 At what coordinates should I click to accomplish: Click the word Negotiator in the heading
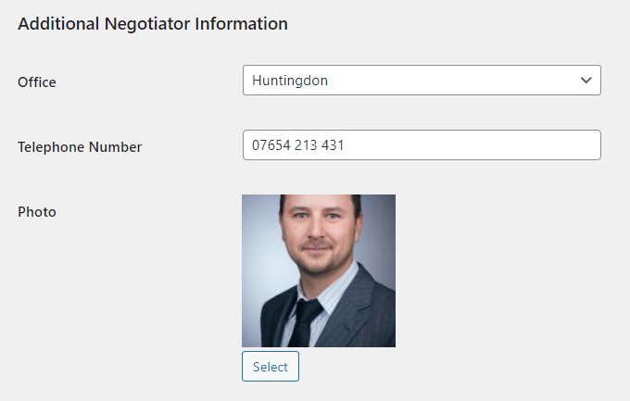point(147,24)
